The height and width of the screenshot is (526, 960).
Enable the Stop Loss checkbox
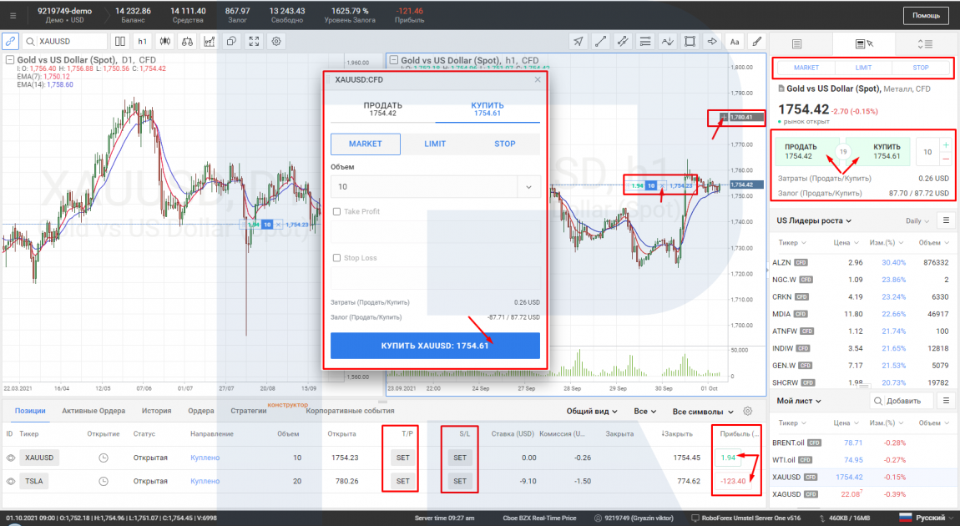click(336, 258)
